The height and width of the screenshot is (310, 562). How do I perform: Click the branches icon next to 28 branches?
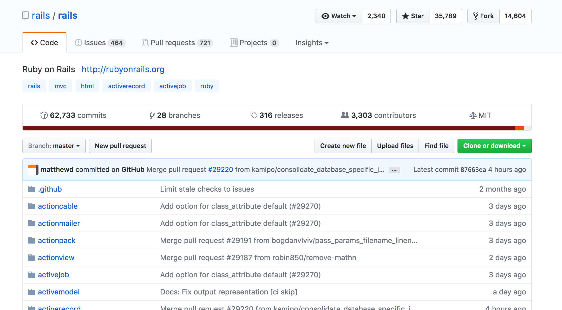(152, 115)
